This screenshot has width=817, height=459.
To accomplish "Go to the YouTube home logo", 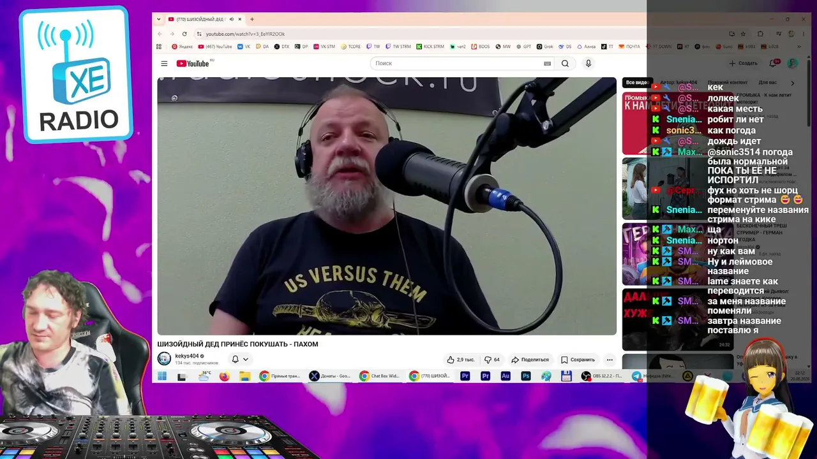I will pyautogui.click(x=193, y=63).
